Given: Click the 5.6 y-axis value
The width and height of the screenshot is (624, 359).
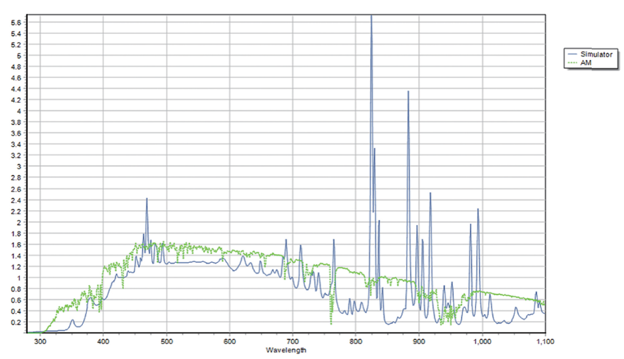Looking at the screenshot, I should pyautogui.click(x=16, y=22).
